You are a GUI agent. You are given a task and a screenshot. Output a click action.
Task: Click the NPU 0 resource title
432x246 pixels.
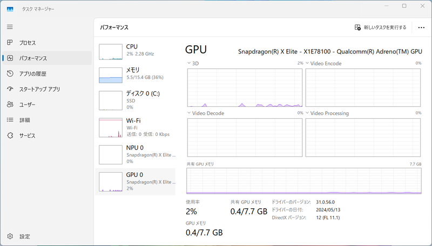pos(134,147)
